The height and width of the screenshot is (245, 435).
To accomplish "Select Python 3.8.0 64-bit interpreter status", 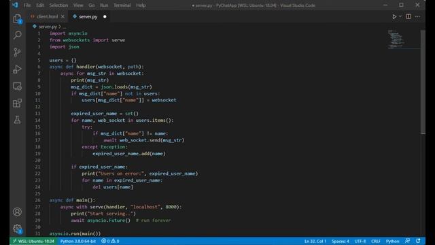I will pos(78,241).
